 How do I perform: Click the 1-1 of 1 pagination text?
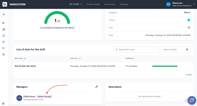[189, 75]
